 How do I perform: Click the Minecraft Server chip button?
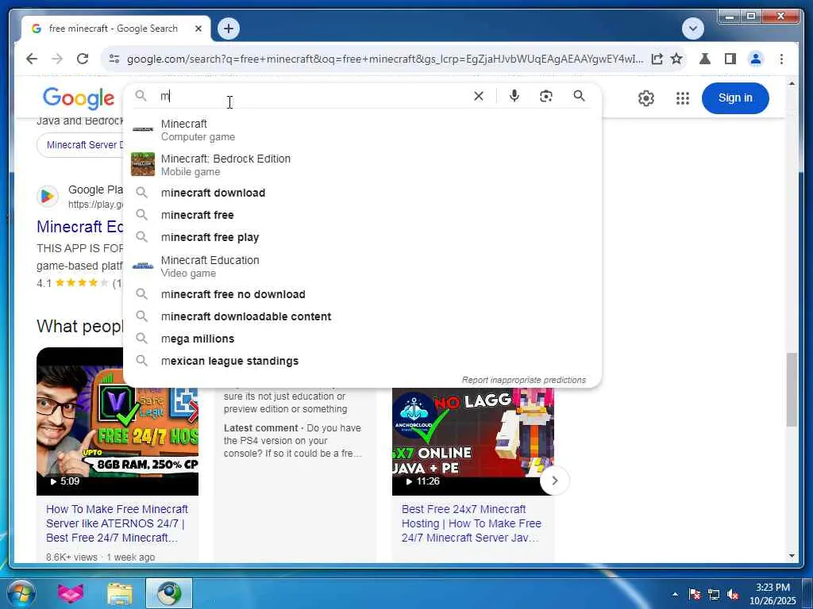80,145
